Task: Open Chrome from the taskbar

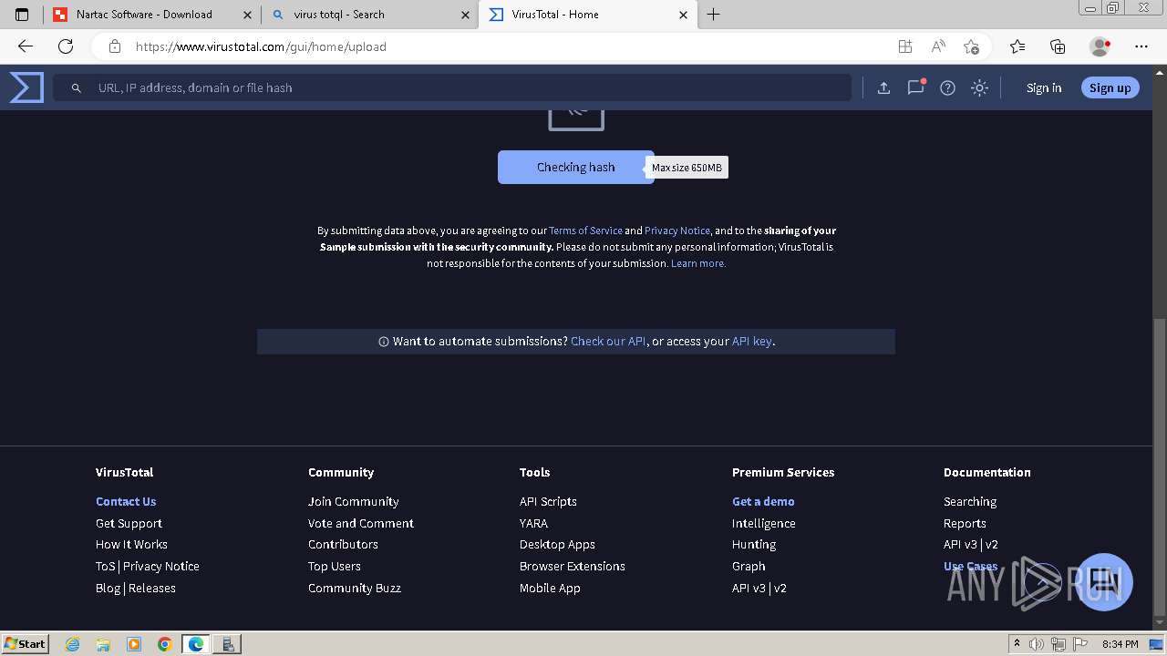Action: 164,644
